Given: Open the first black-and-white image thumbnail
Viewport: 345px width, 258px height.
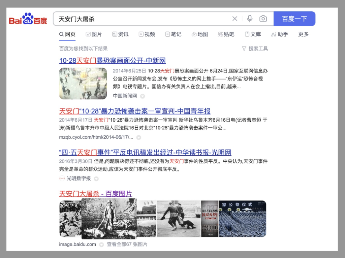Looking at the screenshot, I should pyautogui.click(x=70, y=219).
